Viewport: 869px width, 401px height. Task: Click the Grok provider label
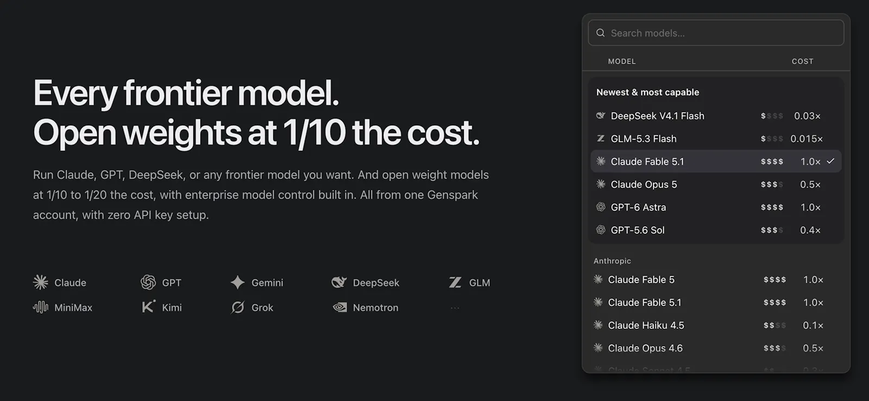click(262, 308)
